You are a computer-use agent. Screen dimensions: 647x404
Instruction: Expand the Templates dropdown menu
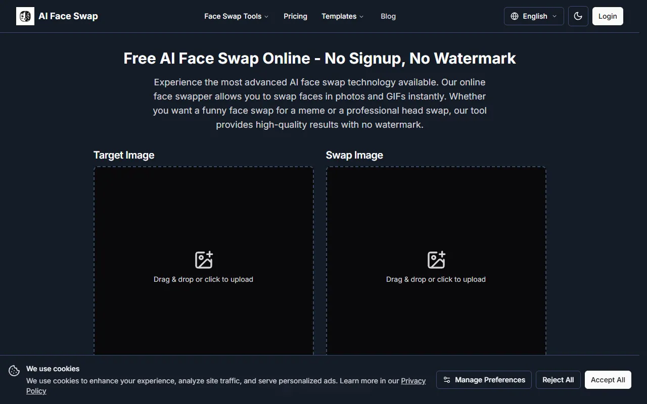click(x=342, y=16)
